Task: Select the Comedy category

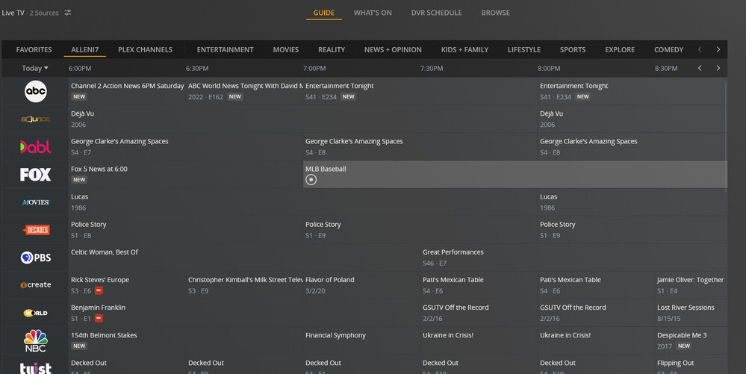Action: coord(668,49)
